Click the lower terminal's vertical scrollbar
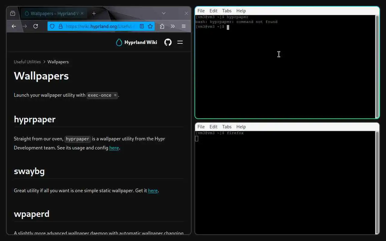This screenshot has width=386, height=241. click(x=377, y=182)
